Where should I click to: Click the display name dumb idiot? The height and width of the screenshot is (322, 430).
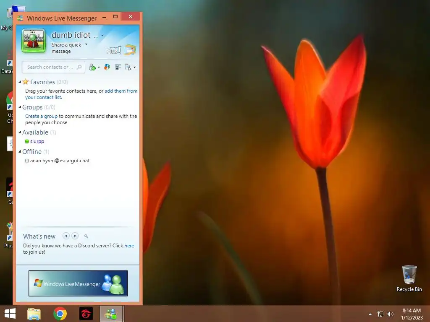coord(71,35)
